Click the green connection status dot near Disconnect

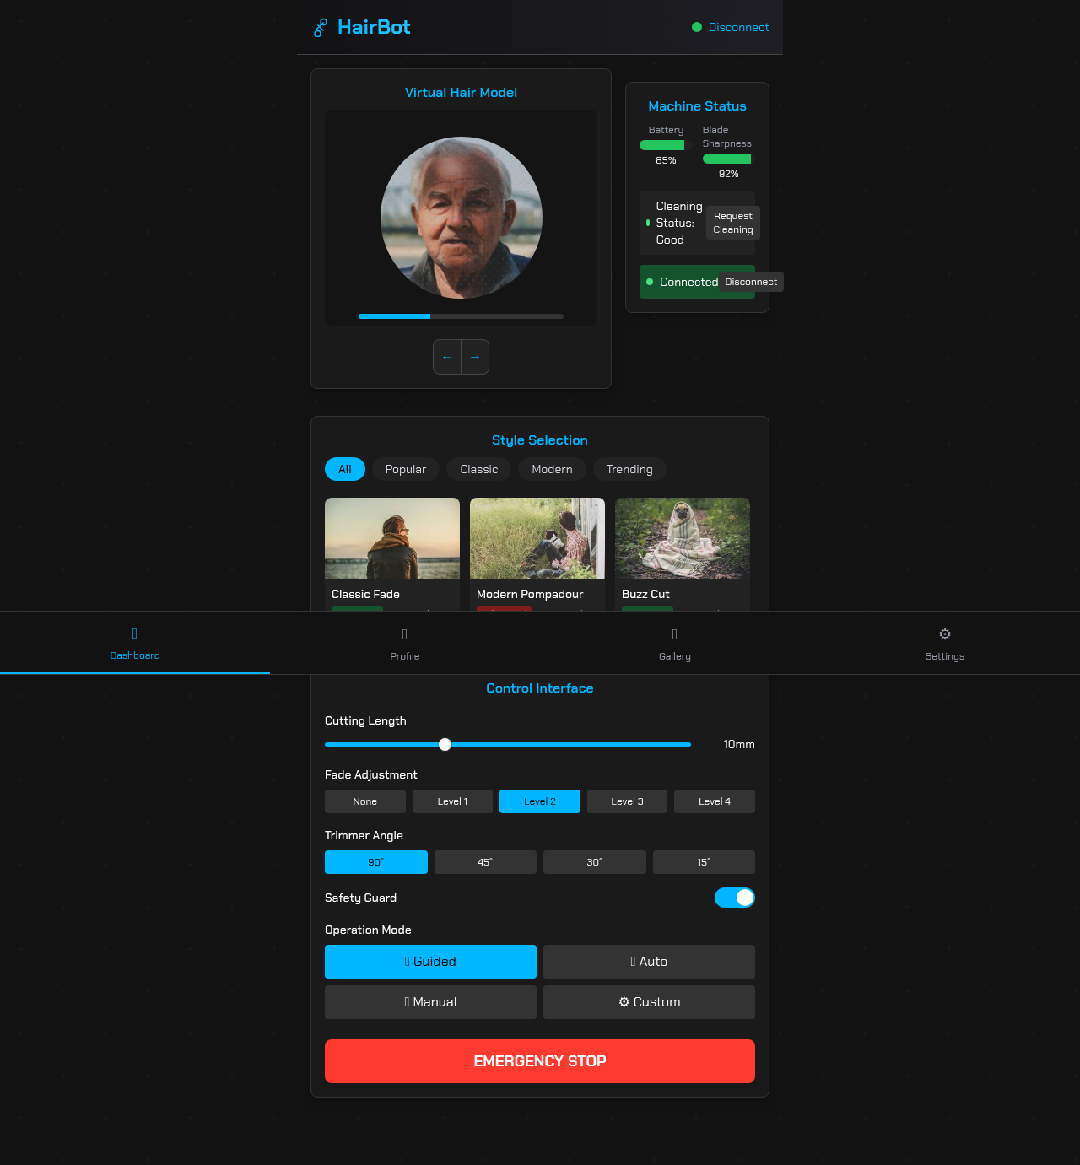tap(697, 27)
